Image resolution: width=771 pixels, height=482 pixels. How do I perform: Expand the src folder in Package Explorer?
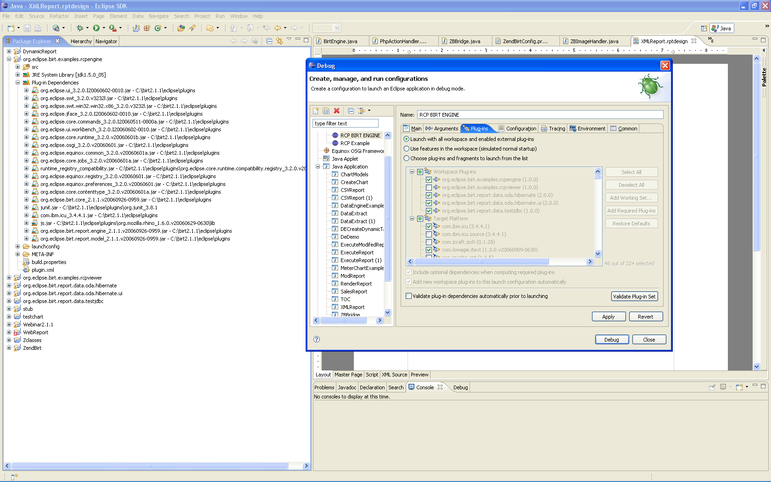pos(17,67)
